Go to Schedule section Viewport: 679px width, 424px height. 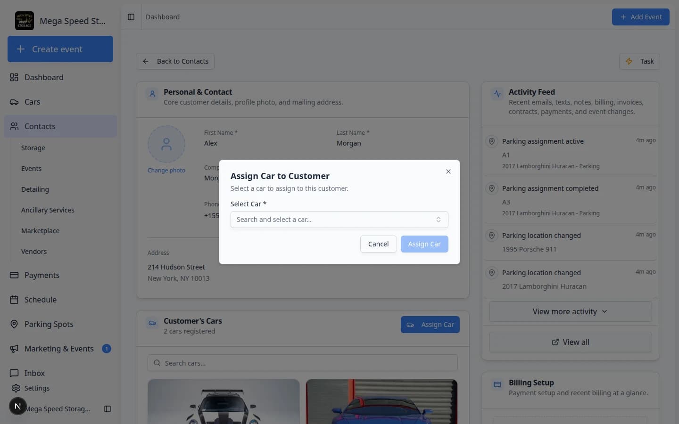(x=60, y=300)
